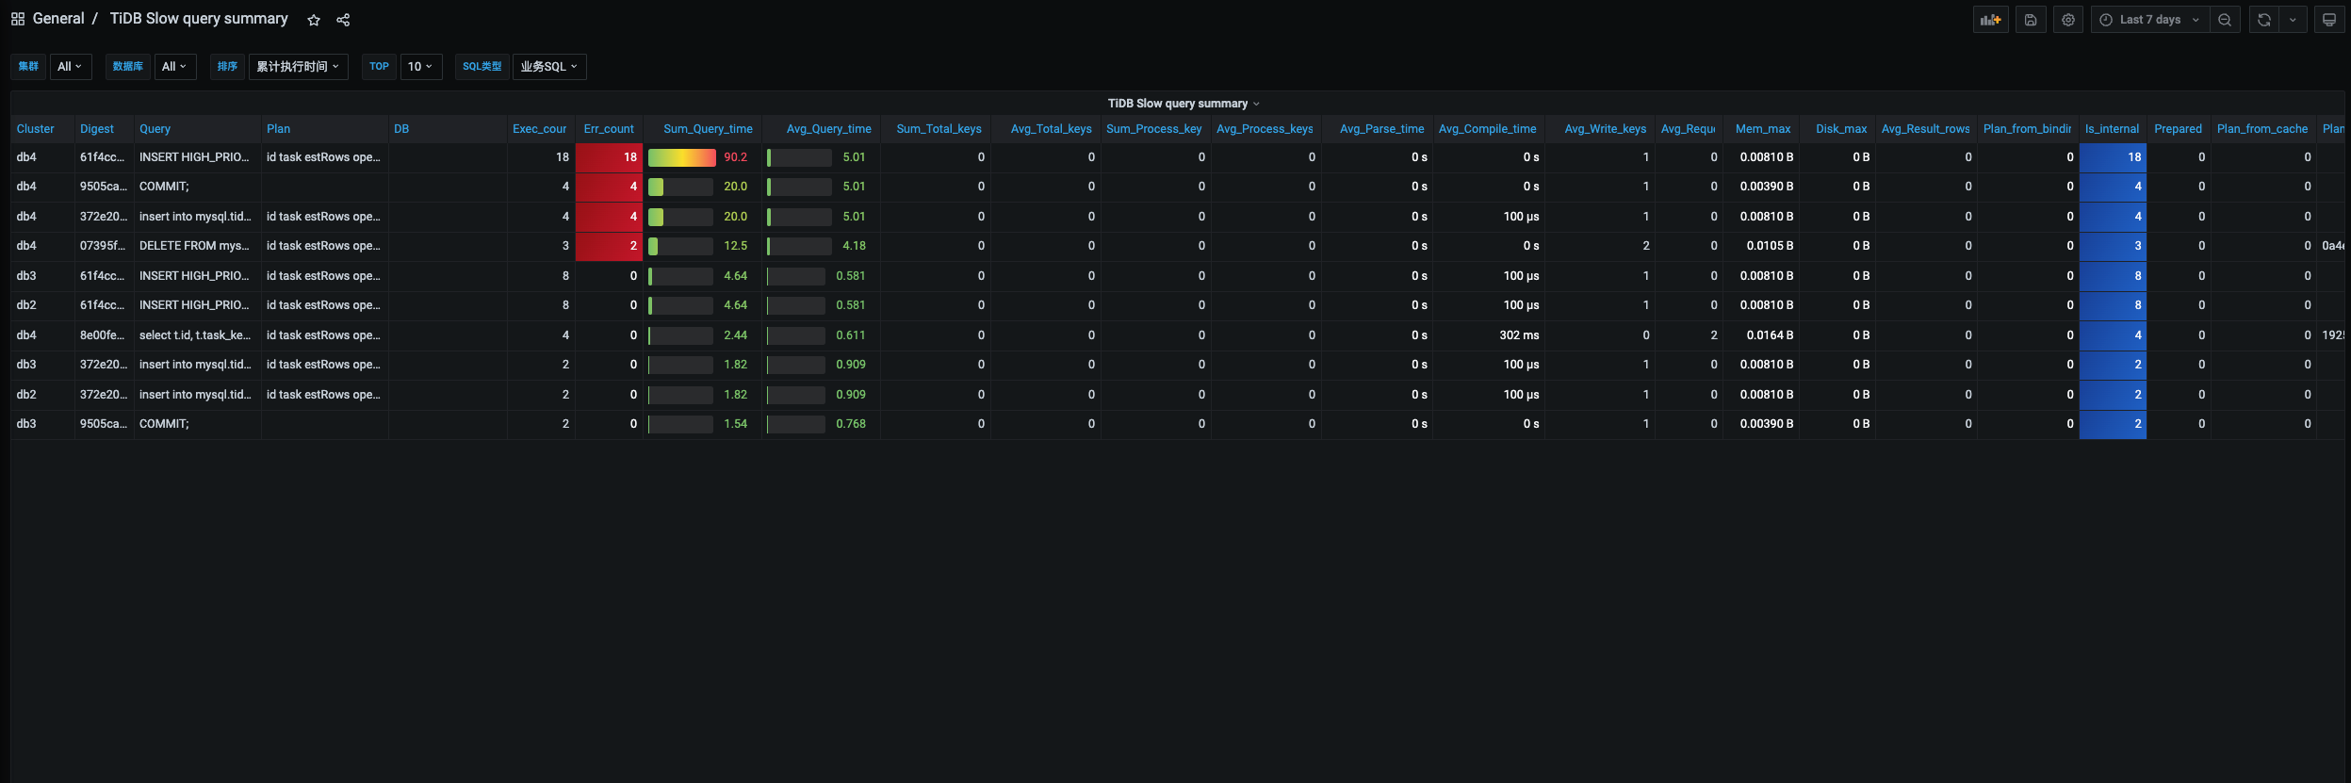Sort by Avg_Query_time column header
2351x783 pixels.
pos(828,129)
